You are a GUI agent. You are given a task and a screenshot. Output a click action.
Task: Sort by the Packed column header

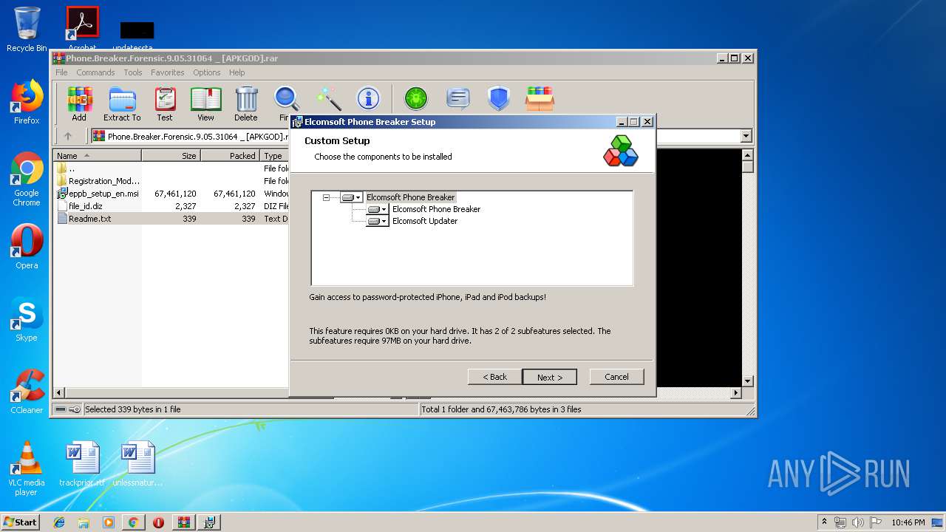(230, 156)
